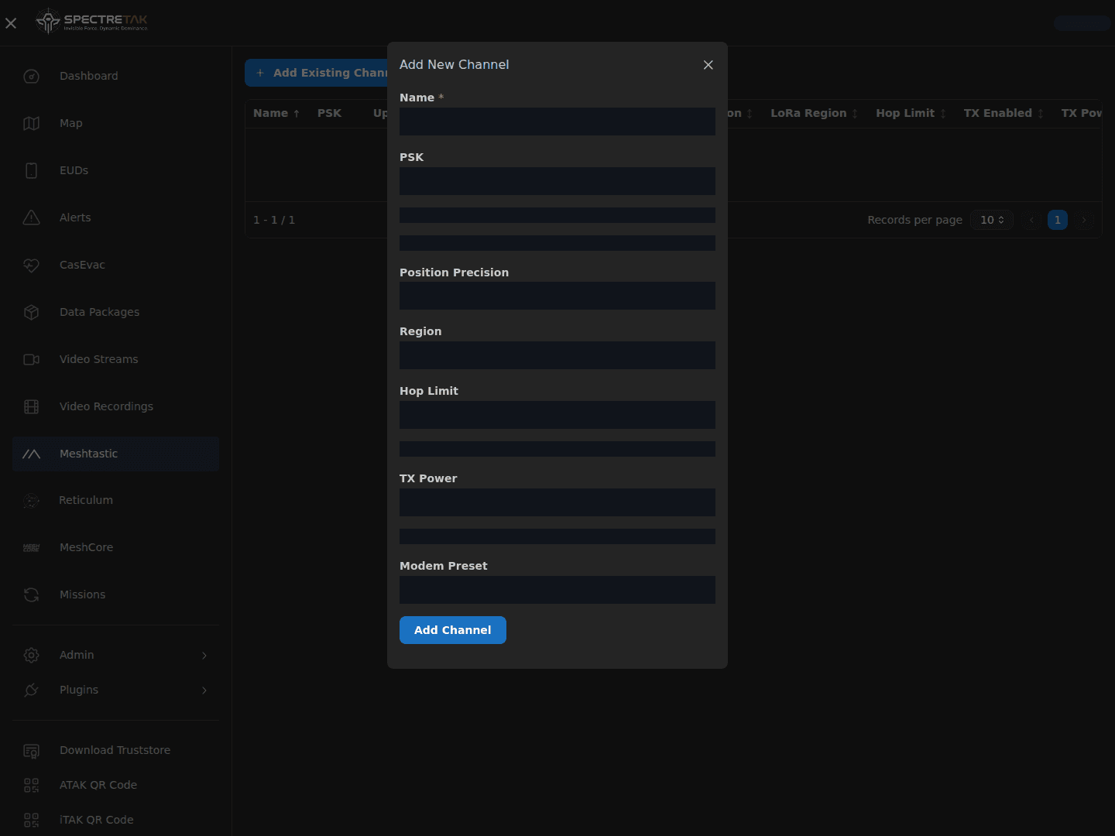Click the Add Channel button
This screenshot has width=1115, height=836.
[453, 630]
